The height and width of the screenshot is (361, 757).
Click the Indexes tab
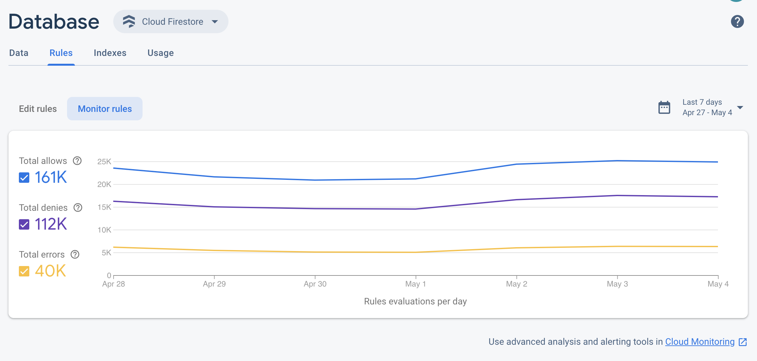click(110, 53)
